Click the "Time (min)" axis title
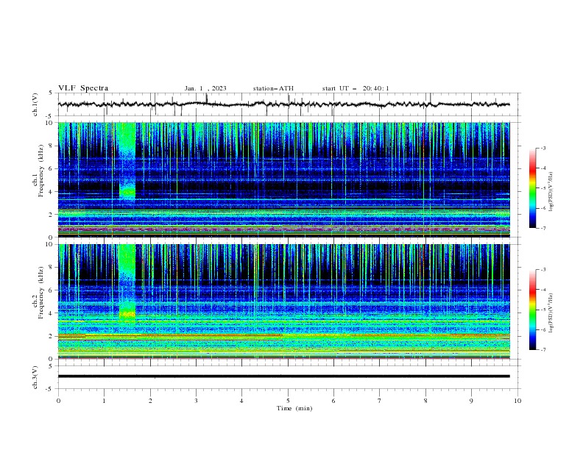This screenshot has height=450, width=583. tap(294, 408)
